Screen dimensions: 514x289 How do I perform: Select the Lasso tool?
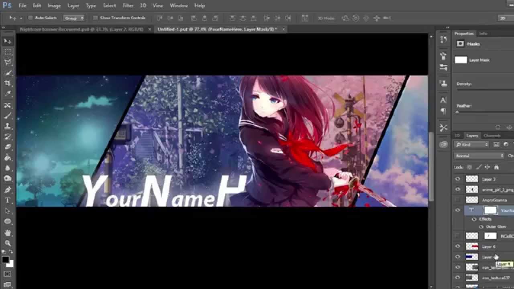click(x=8, y=62)
